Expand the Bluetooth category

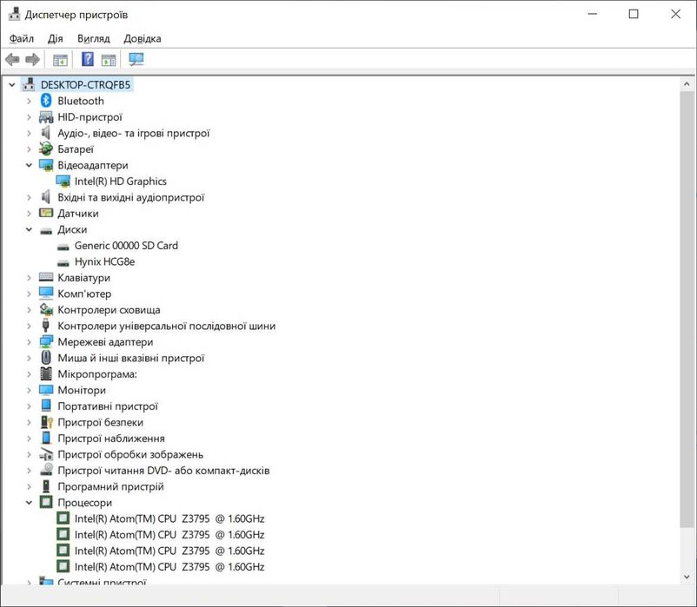coord(29,101)
